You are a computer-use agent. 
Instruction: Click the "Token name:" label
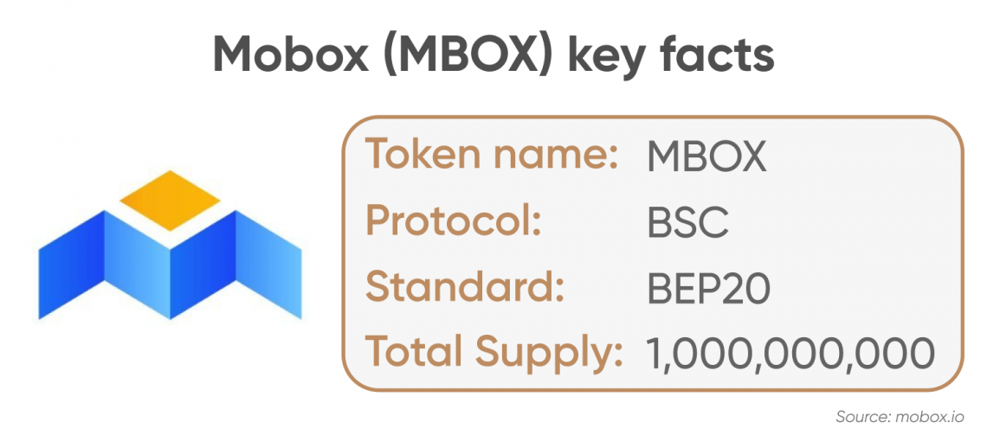[492, 156]
